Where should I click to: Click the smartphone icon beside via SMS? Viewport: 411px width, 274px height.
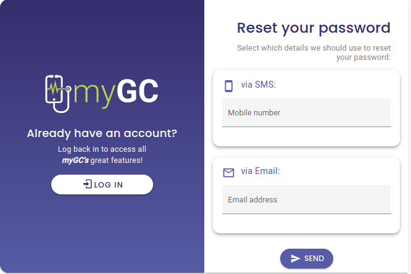pos(228,86)
